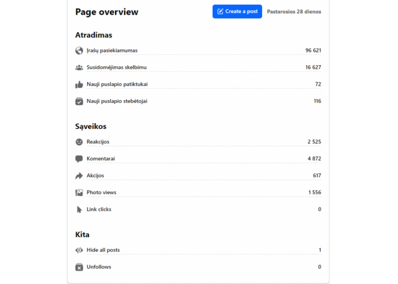Click the 16 627 engagement value
The height and width of the screenshot is (284, 398).
(x=313, y=67)
